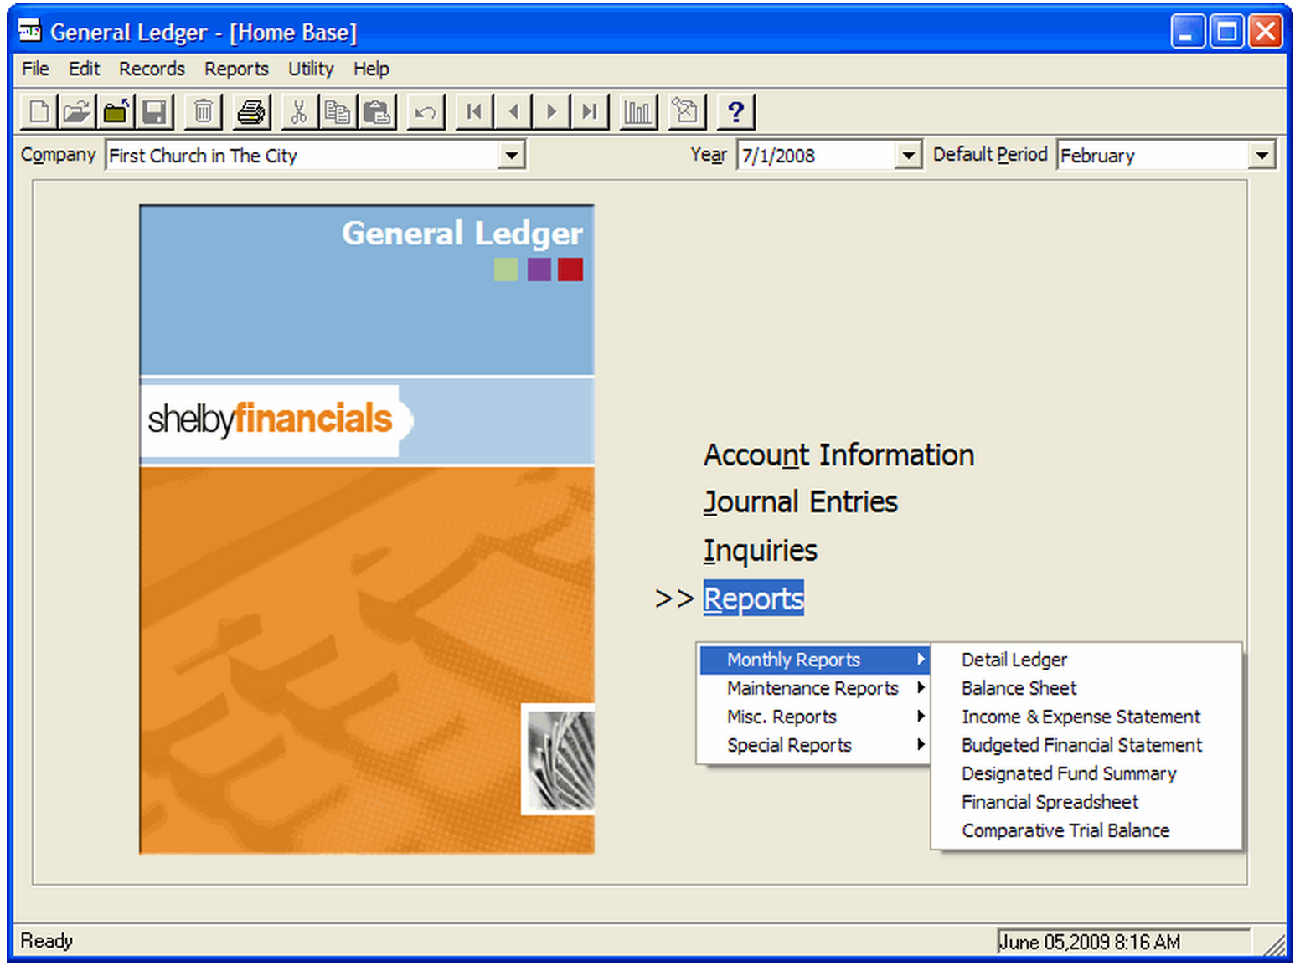Screen dimensions: 1300x971
Task: Expand the Misc. Reports submenu
Action: coord(814,717)
